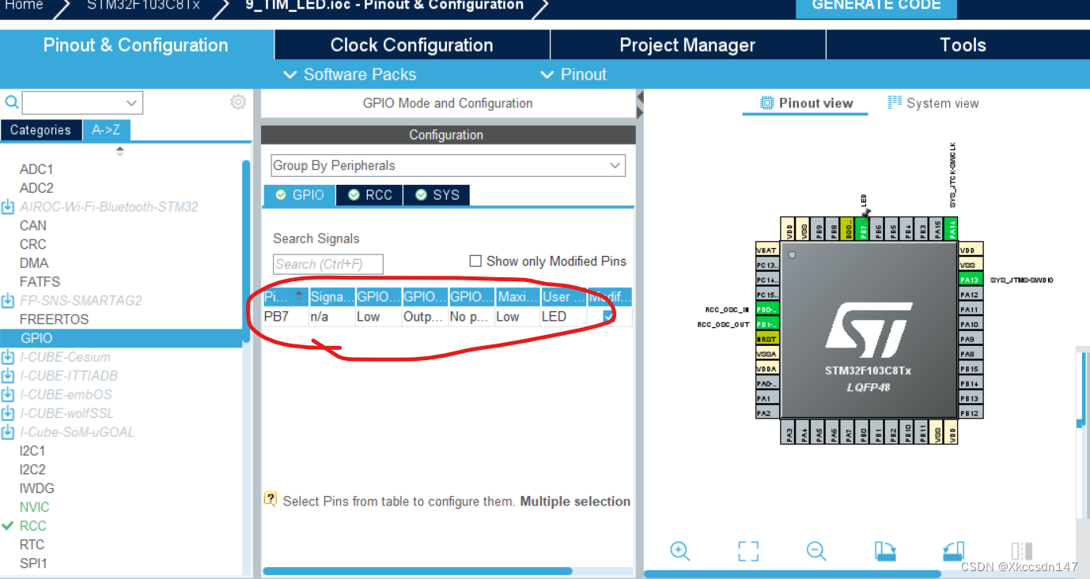Click the System view grid icon

click(895, 103)
